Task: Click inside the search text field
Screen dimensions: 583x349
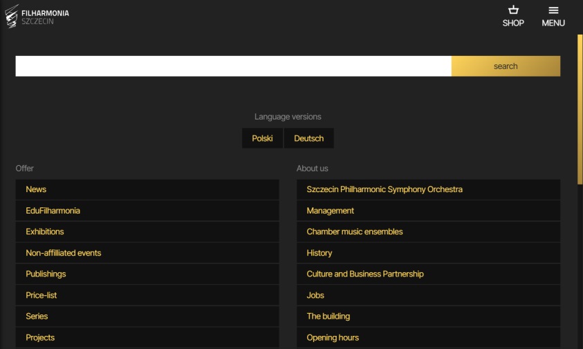Action: 233,66
